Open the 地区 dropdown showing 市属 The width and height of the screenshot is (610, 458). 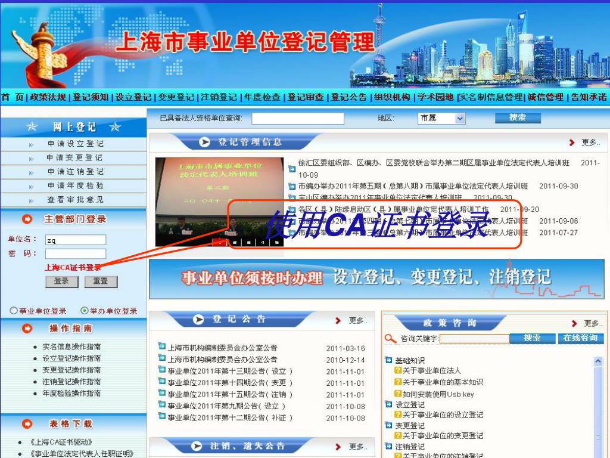pyautogui.click(x=441, y=118)
